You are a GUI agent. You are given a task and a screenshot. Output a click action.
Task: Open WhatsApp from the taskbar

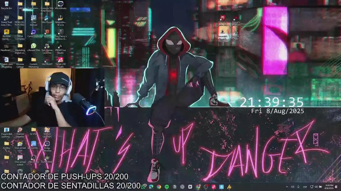tap(144, 187)
